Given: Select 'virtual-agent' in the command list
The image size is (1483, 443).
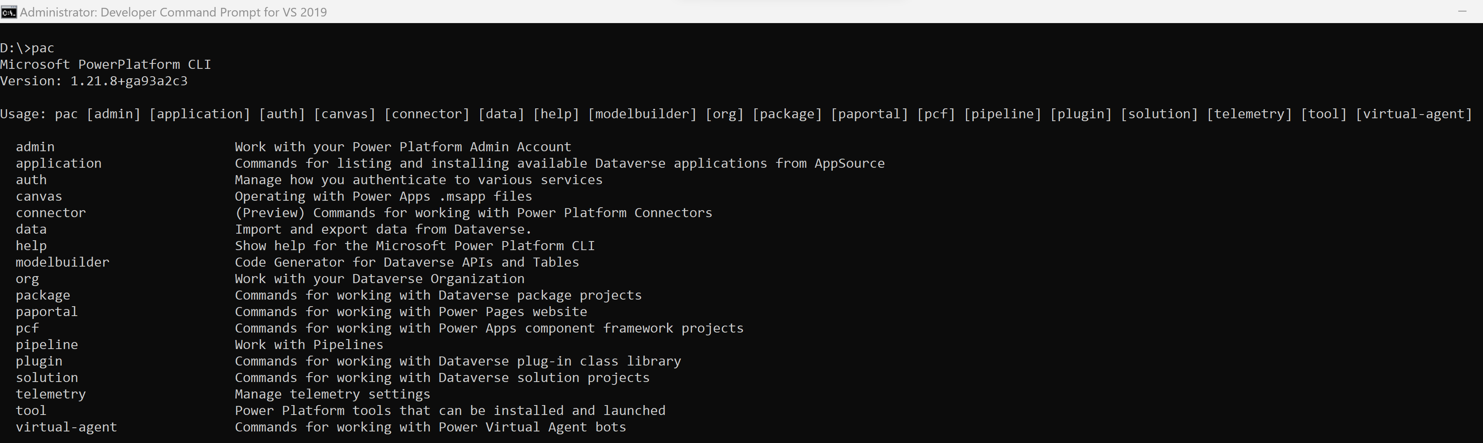Looking at the screenshot, I should (x=66, y=427).
